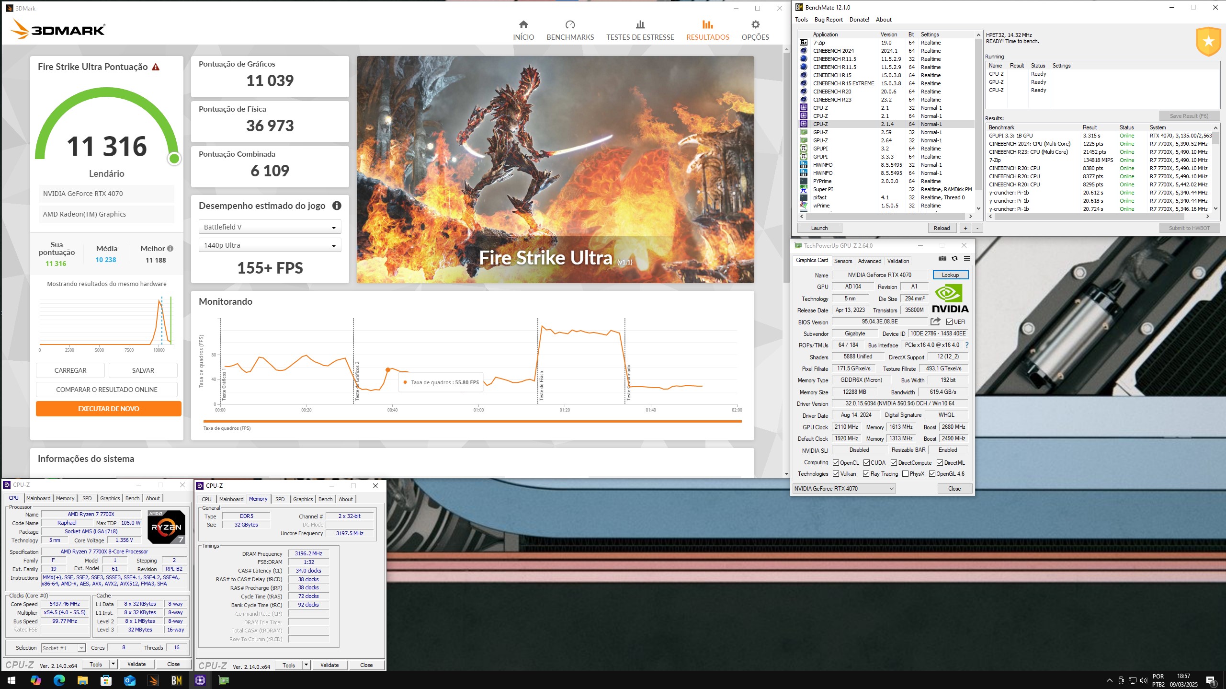Open Tools dropdown arrow in right CPU-Z window
1226x689 pixels.
point(306,665)
